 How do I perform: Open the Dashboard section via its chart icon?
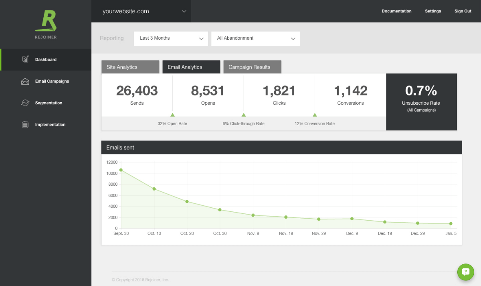(25, 59)
